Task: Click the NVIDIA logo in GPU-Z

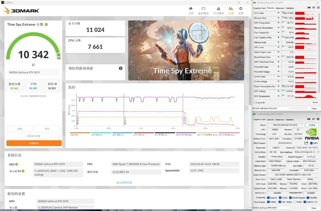Action: (312, 134)
